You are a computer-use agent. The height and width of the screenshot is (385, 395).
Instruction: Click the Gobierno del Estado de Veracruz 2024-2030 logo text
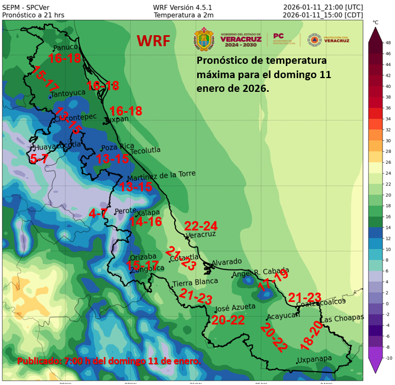tap(241, 40)
